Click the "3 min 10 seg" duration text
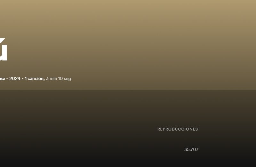The image size is (256, 167). [x=59, y=78]
